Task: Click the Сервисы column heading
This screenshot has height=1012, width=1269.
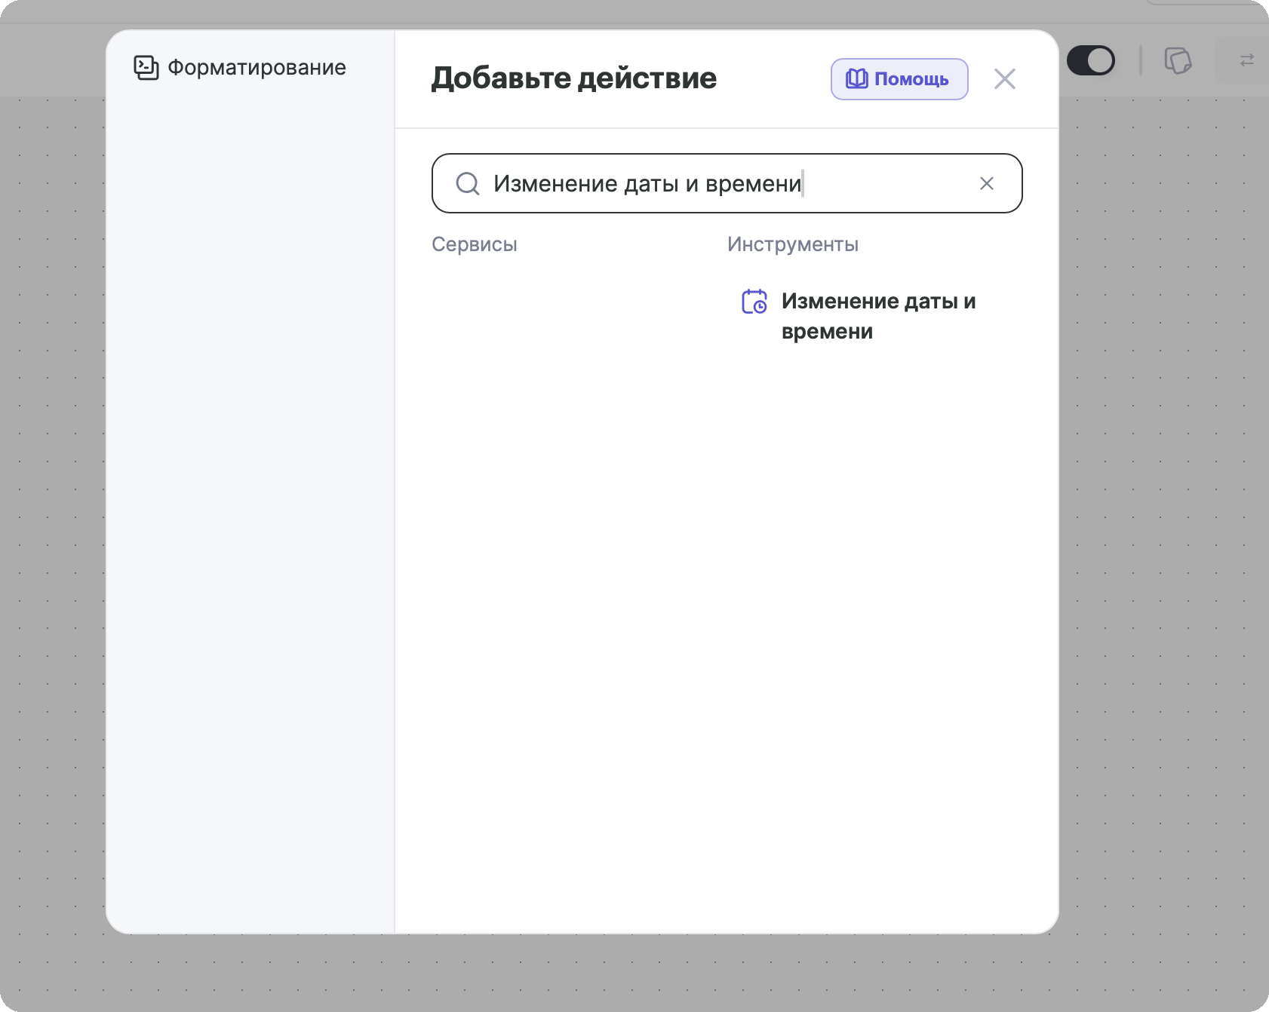Action: point(475,244)
